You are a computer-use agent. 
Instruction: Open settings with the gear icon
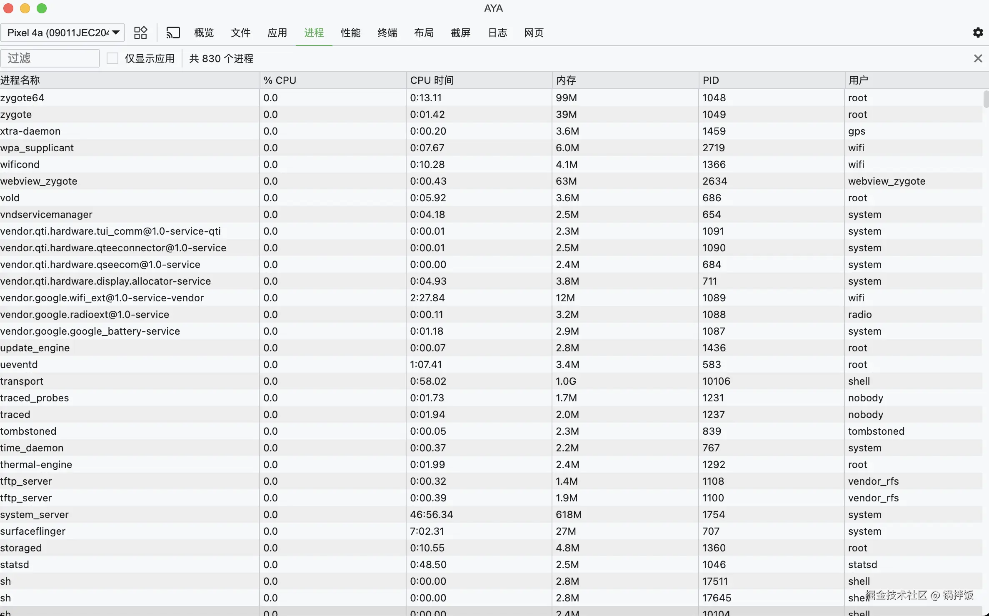[978, 33]
